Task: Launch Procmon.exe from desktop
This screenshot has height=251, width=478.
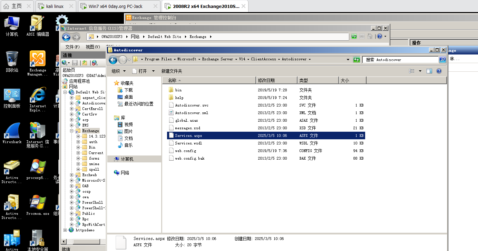Action: [38, 205]
